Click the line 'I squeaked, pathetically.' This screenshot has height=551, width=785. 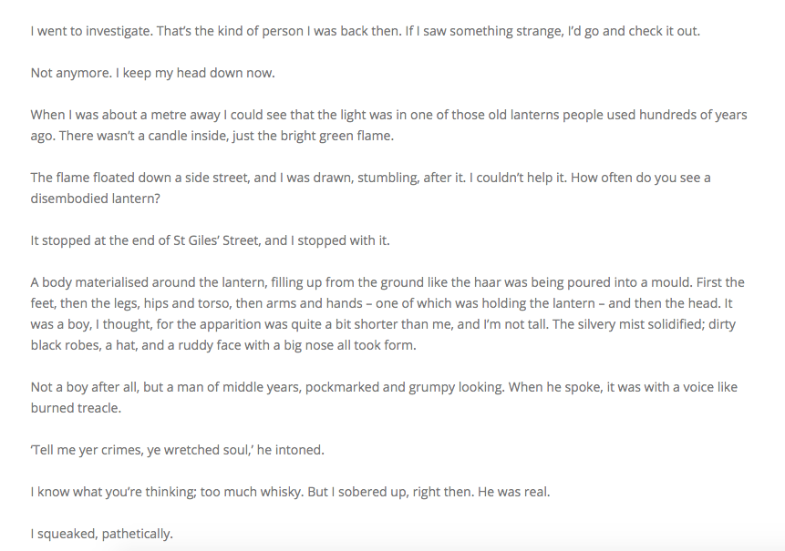tap(102, 534)
